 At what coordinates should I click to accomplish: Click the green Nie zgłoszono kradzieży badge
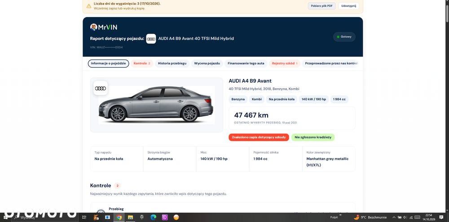[313, 137]
